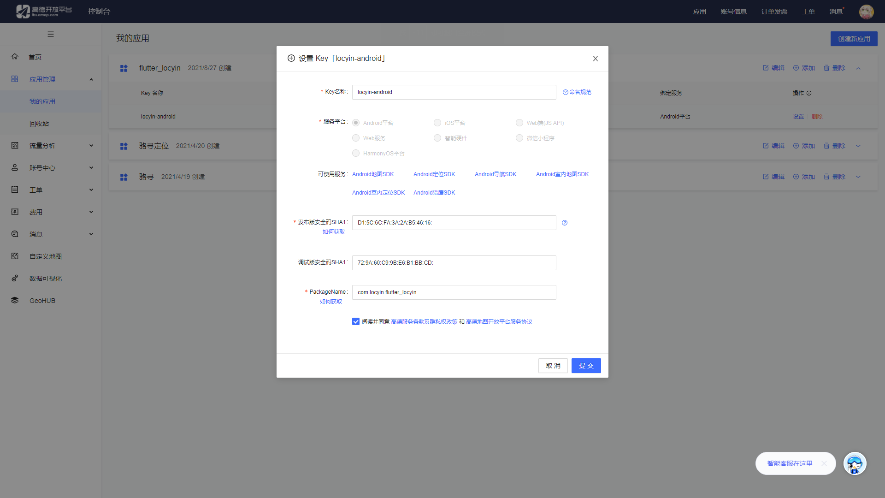Viewport: 885px width, 498px height.
Task: Dismiss the 智能客服在这里 tooltip
Action: tap(824, 463)
